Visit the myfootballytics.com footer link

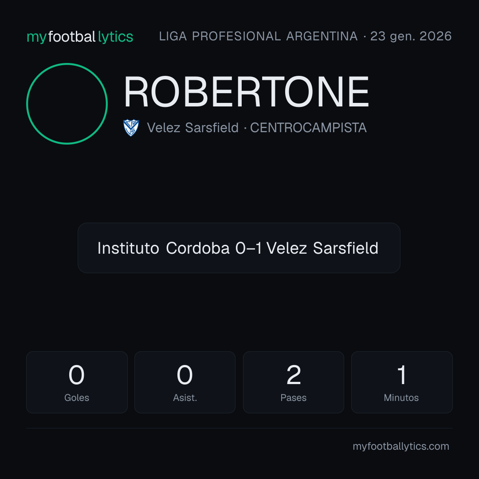tap(401, 446)
